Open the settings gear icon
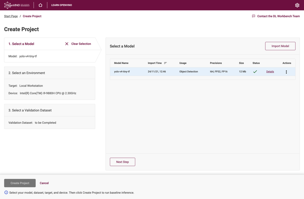The width and height of the screenshot is (304, 199). click(x=297, y=5)
